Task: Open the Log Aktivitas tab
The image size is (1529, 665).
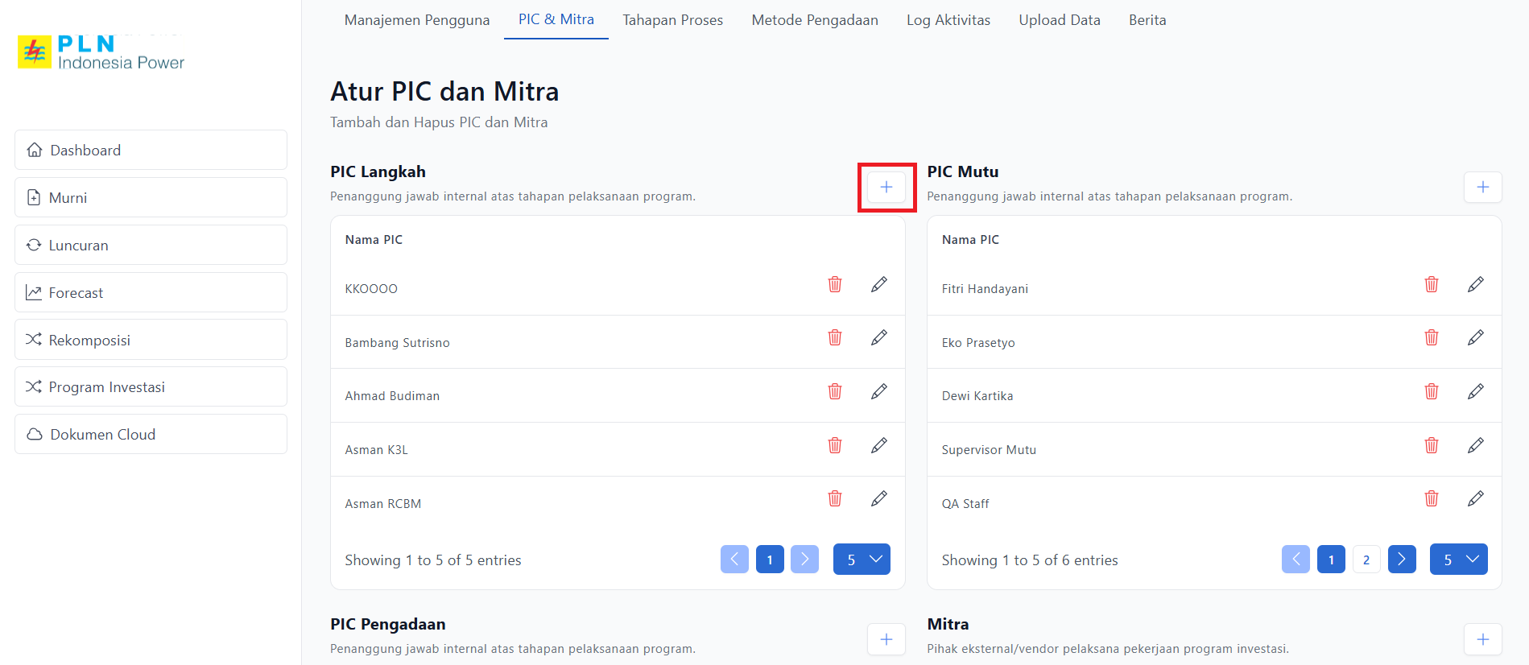Action: click(948, 20)
